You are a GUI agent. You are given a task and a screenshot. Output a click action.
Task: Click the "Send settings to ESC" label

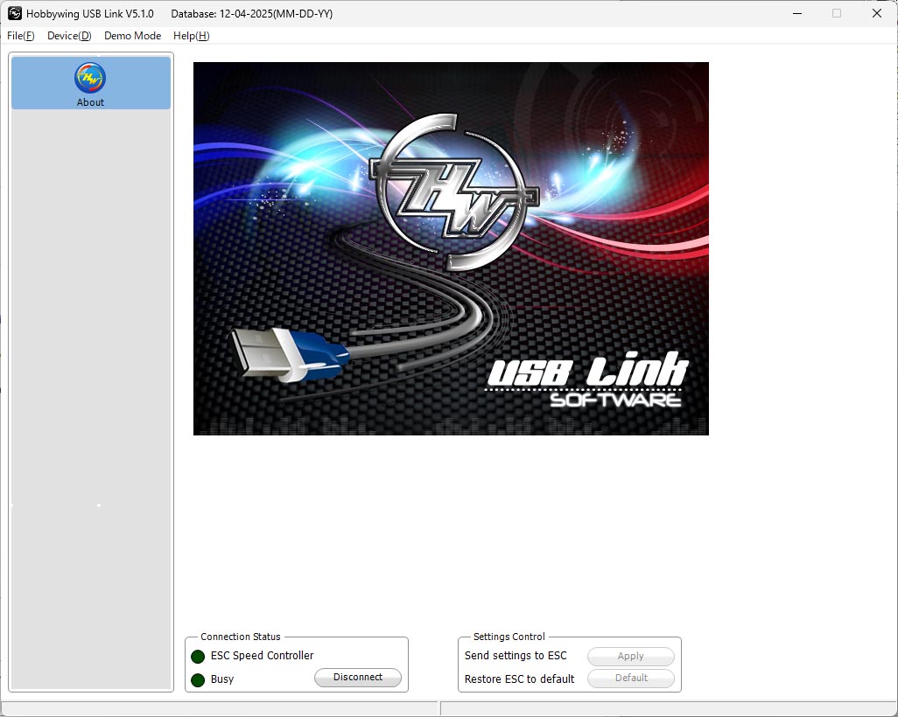[516, 656]
